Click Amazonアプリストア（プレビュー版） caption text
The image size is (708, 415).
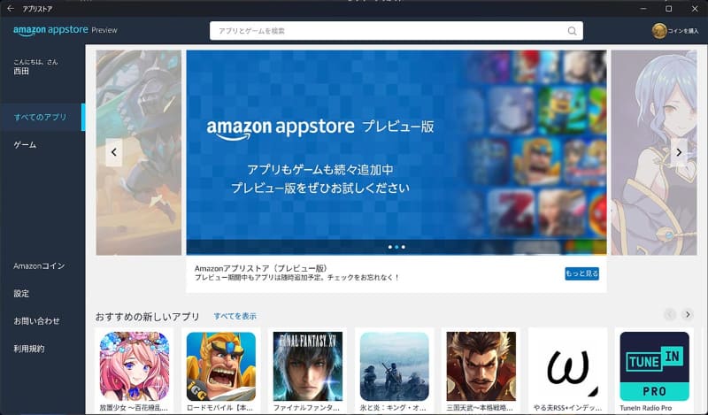click(261, 268)
